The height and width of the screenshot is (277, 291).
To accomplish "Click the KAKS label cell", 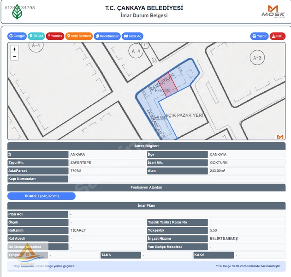I will click(x=214, y=255).
